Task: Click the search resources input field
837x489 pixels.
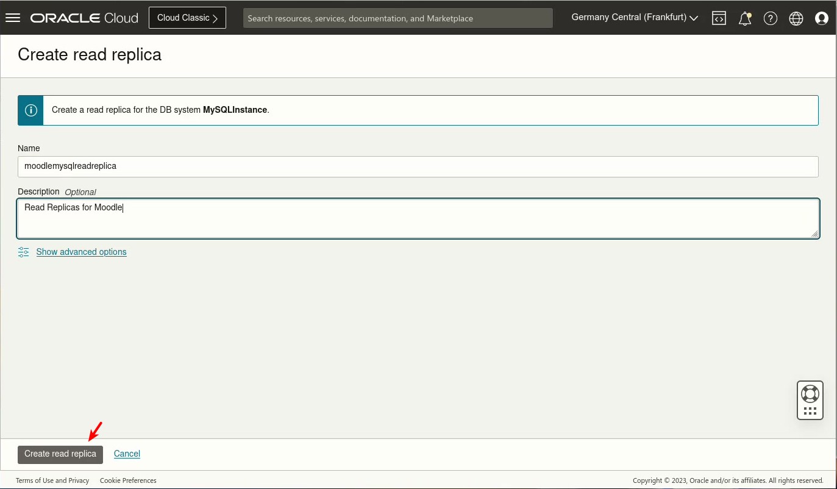Action: [398, 18]
